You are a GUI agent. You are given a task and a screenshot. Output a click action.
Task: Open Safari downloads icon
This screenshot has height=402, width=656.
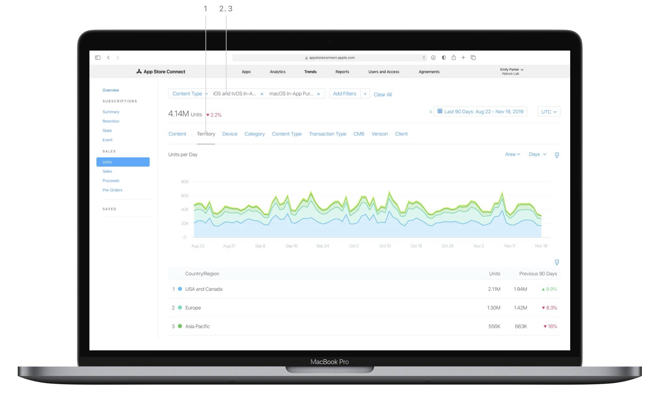tap(433, 58)
